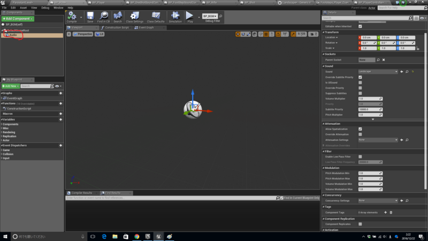This screenshot has width=428, height=241.
Task: Open the Location type dropdown
Action: click(331, 37)
